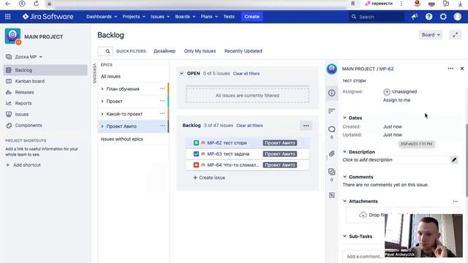The height and width of the screenshot is (263, 468).
Task: Collapse the Comments section
Action: (x=344, y=177)
